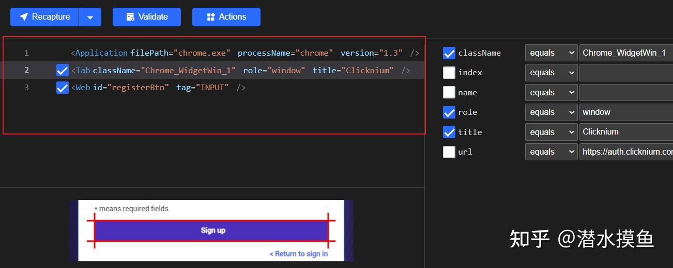The image size is (673, 268).
Task: Open the Actions menu
Action: [x=226, y=17]
